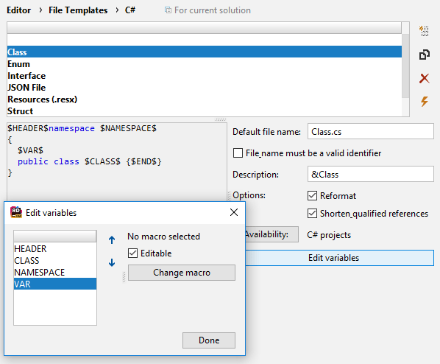The image size is (440, 364).
Task: Click the Editor breadcrumb
Action: pyautogui.click(x=18, y=10)
